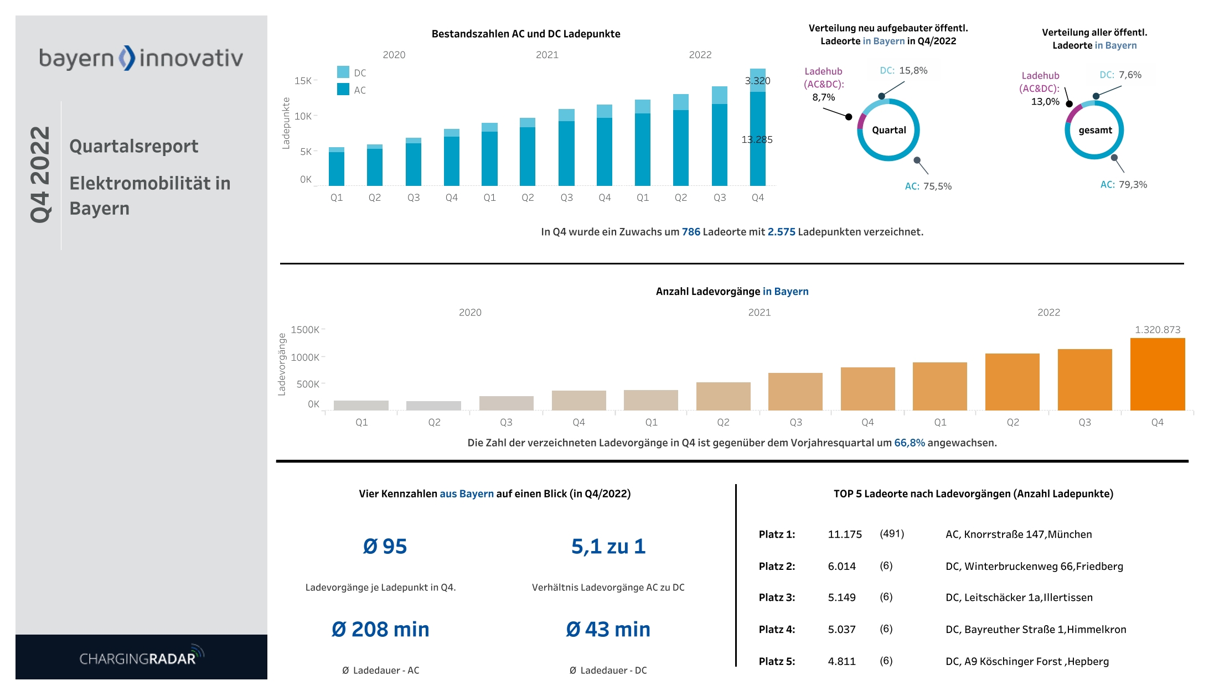Collapse the 2022 year section

(701, 55)
